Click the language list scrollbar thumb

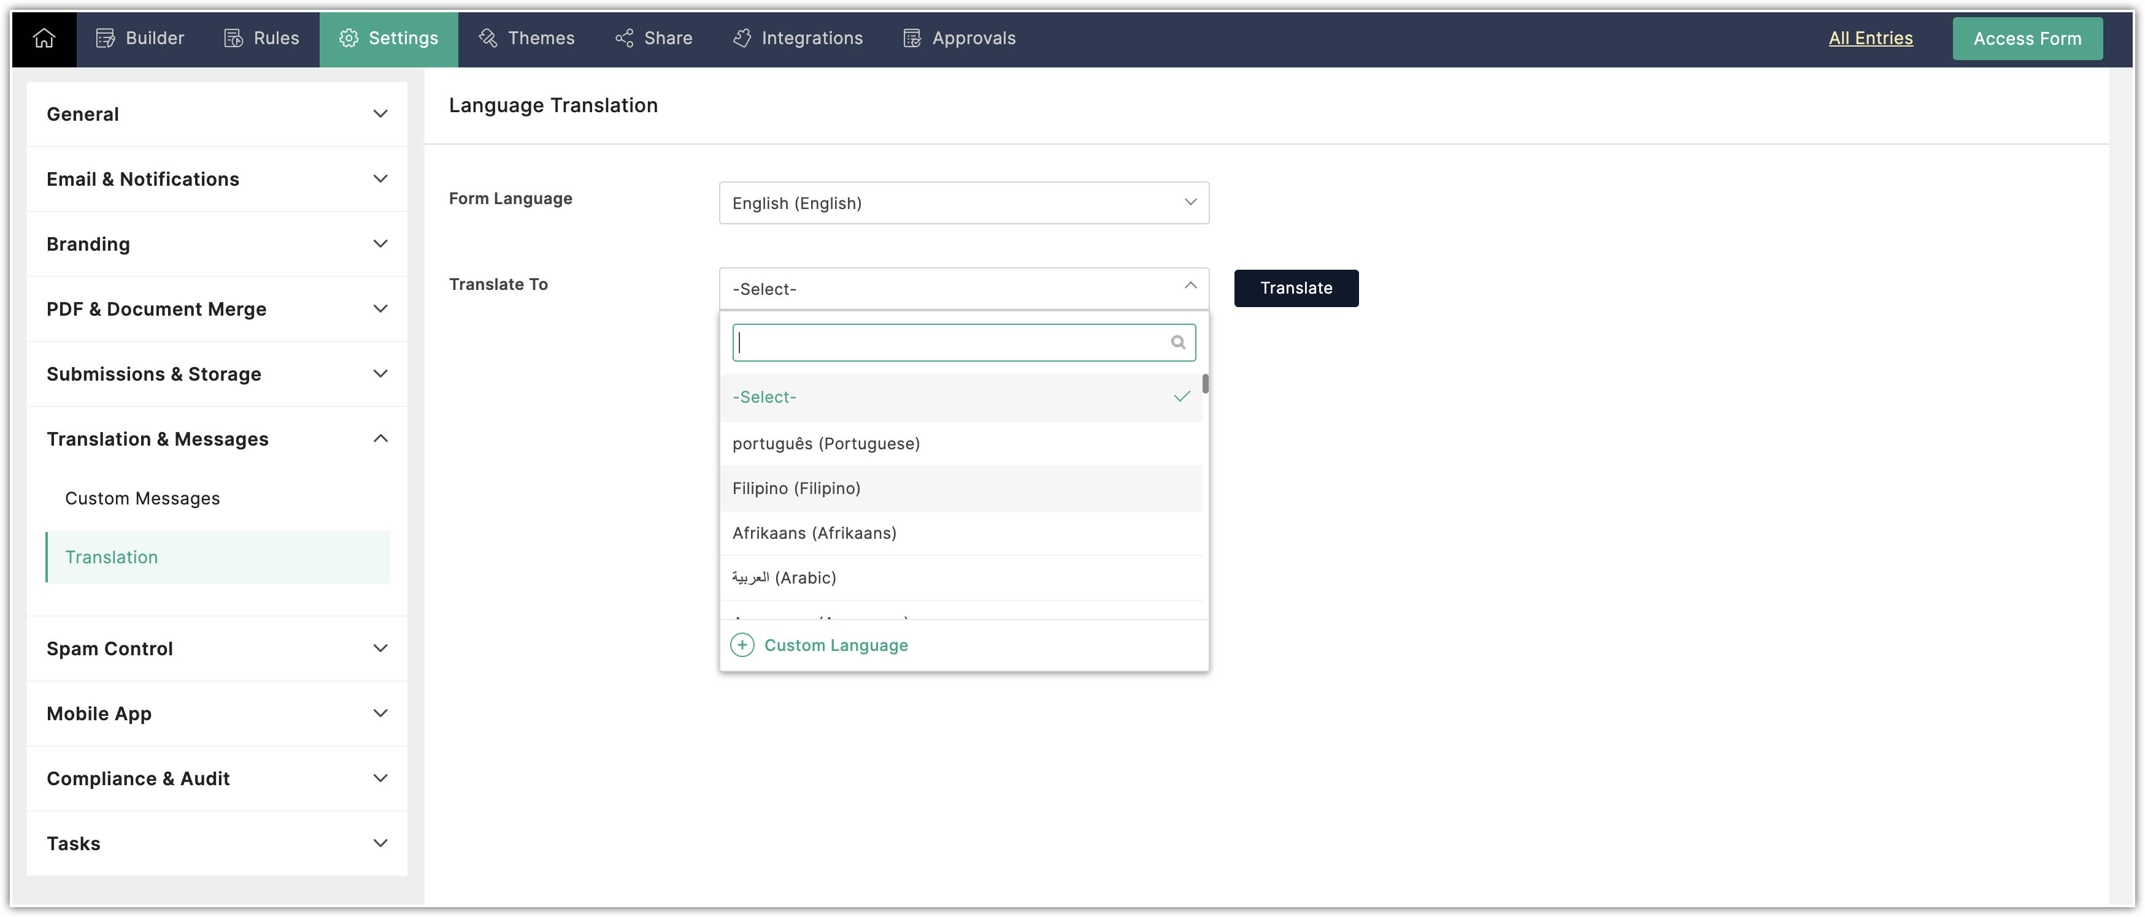(1205, 384)
